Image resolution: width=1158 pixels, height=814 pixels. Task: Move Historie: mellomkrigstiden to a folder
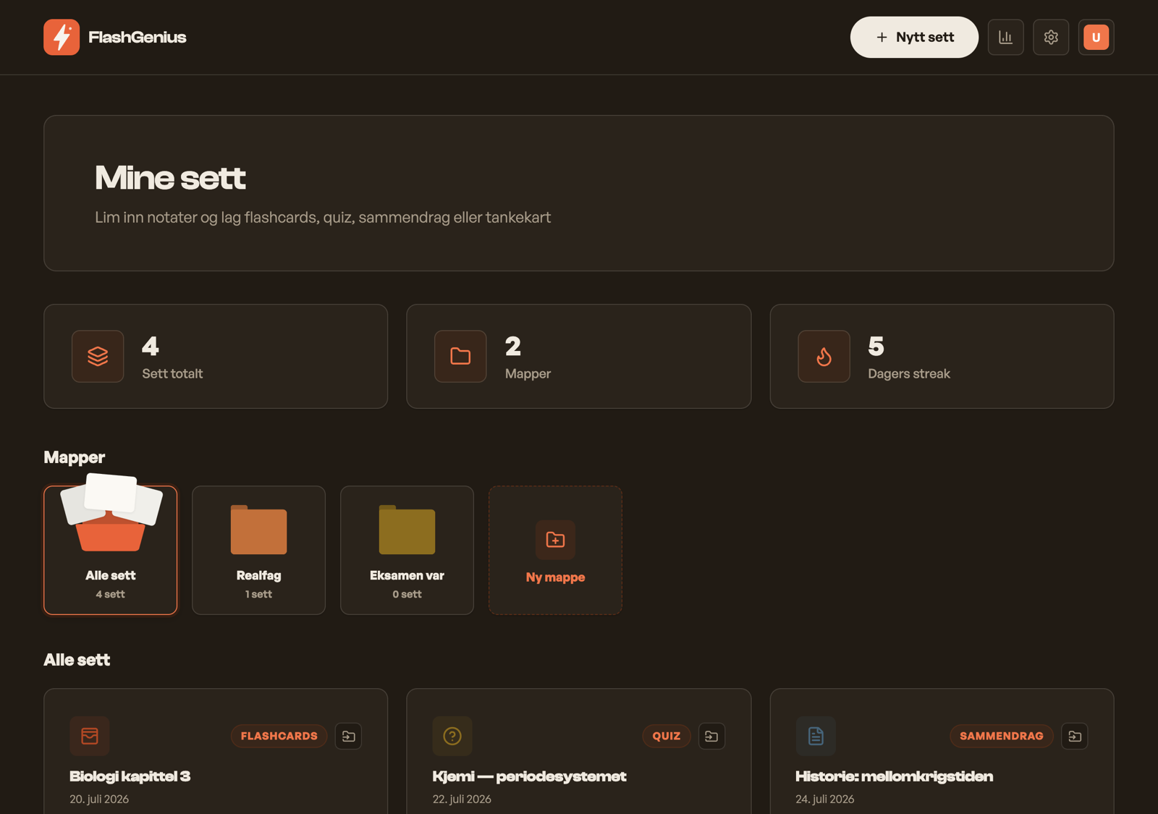[1075, 736]
